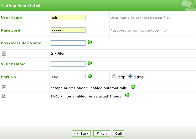Click the Physical Filer Name text box
Viewport: 196px width, 139px height.
click(68, 43)
